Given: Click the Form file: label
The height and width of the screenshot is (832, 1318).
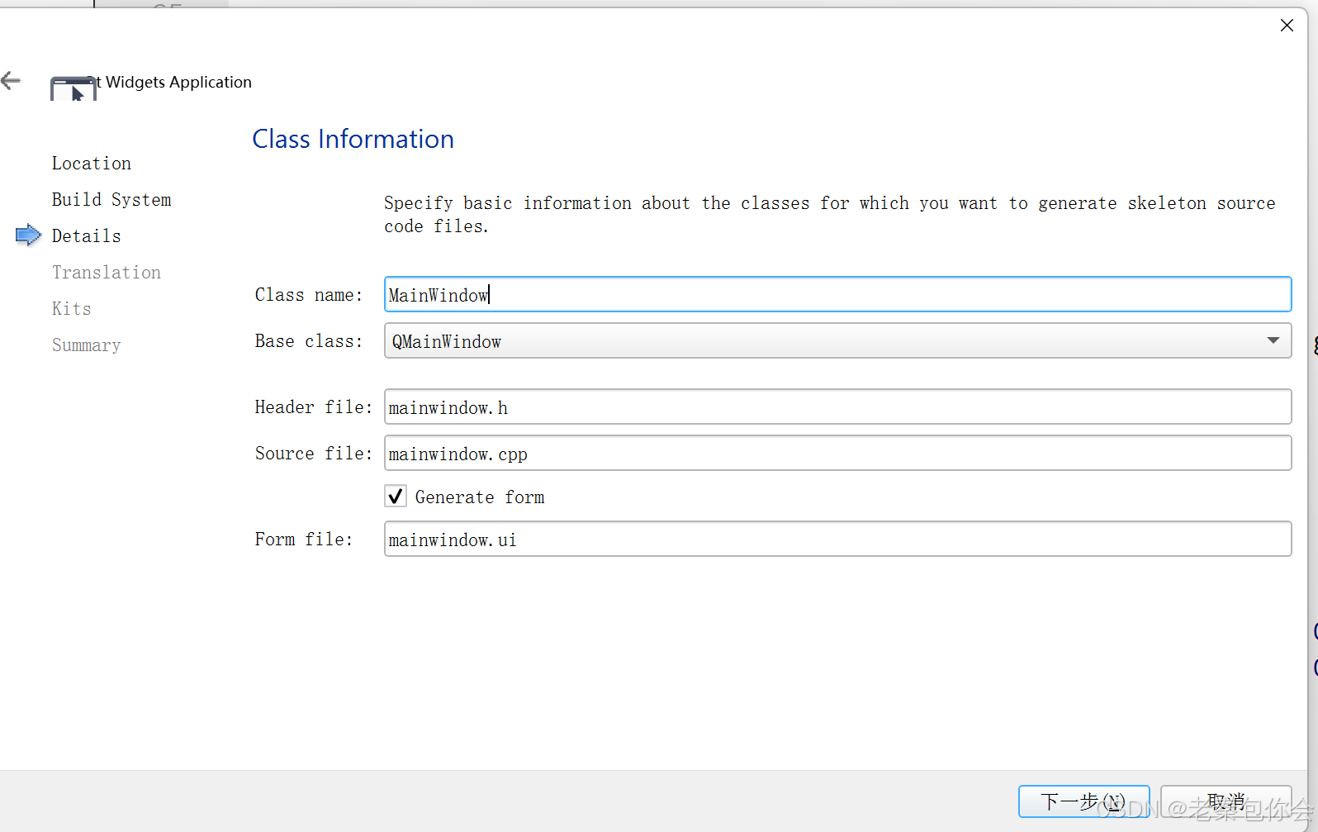Looking at the screenshot, I should point(304,540).
